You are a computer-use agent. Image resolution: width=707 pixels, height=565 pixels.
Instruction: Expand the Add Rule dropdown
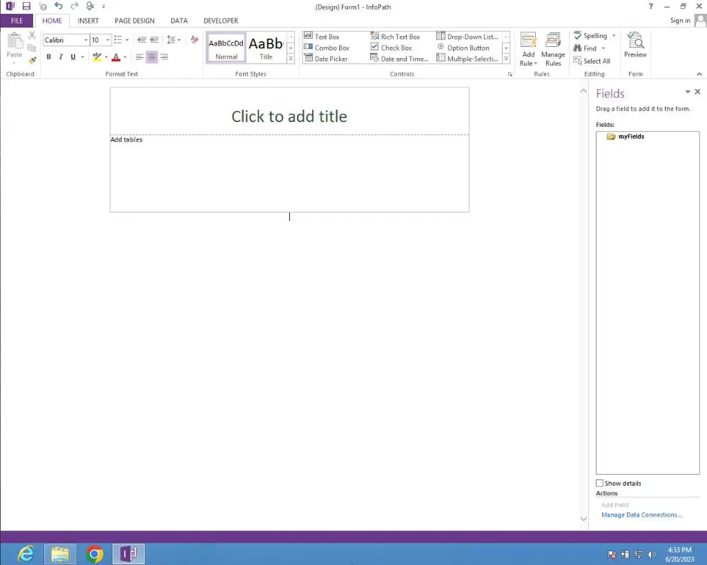click(528, 63)
